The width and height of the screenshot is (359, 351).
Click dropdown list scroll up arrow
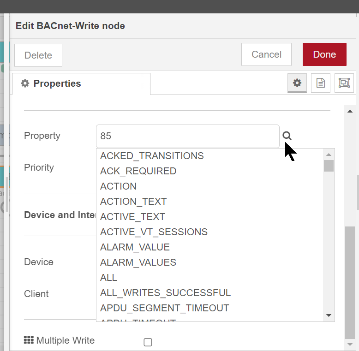click(x=329, y=155)
